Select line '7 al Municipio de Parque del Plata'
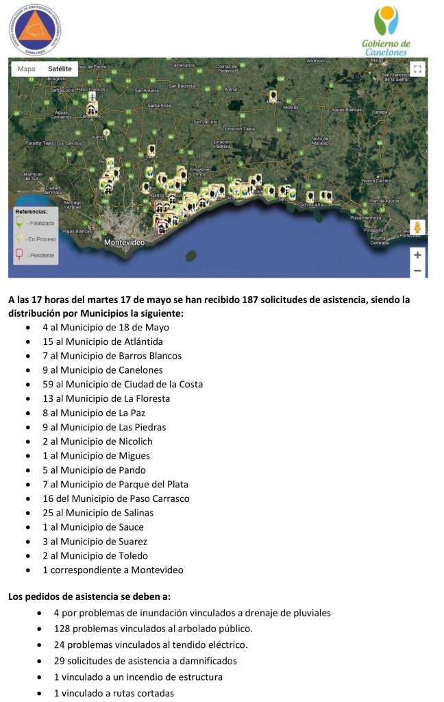Viewport: 444px width, 702px height. coord(116,485)
